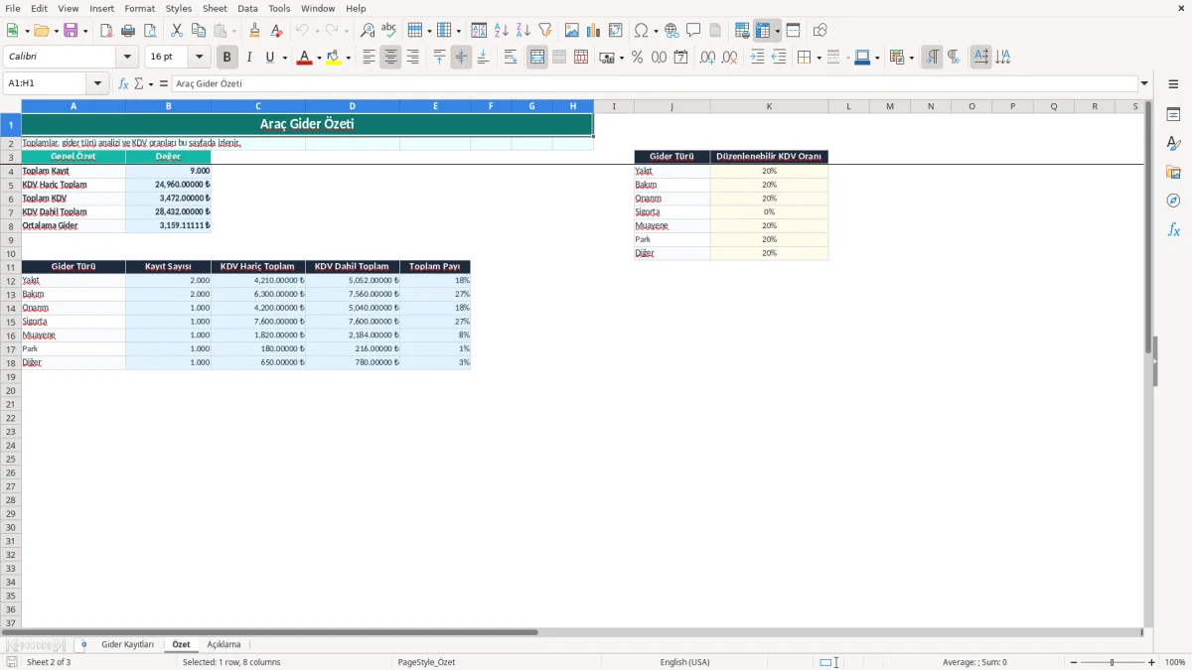Toggle Center Horizontally alignment
Viewport: 1192px width, 670px height.
(x=390, y=58)
